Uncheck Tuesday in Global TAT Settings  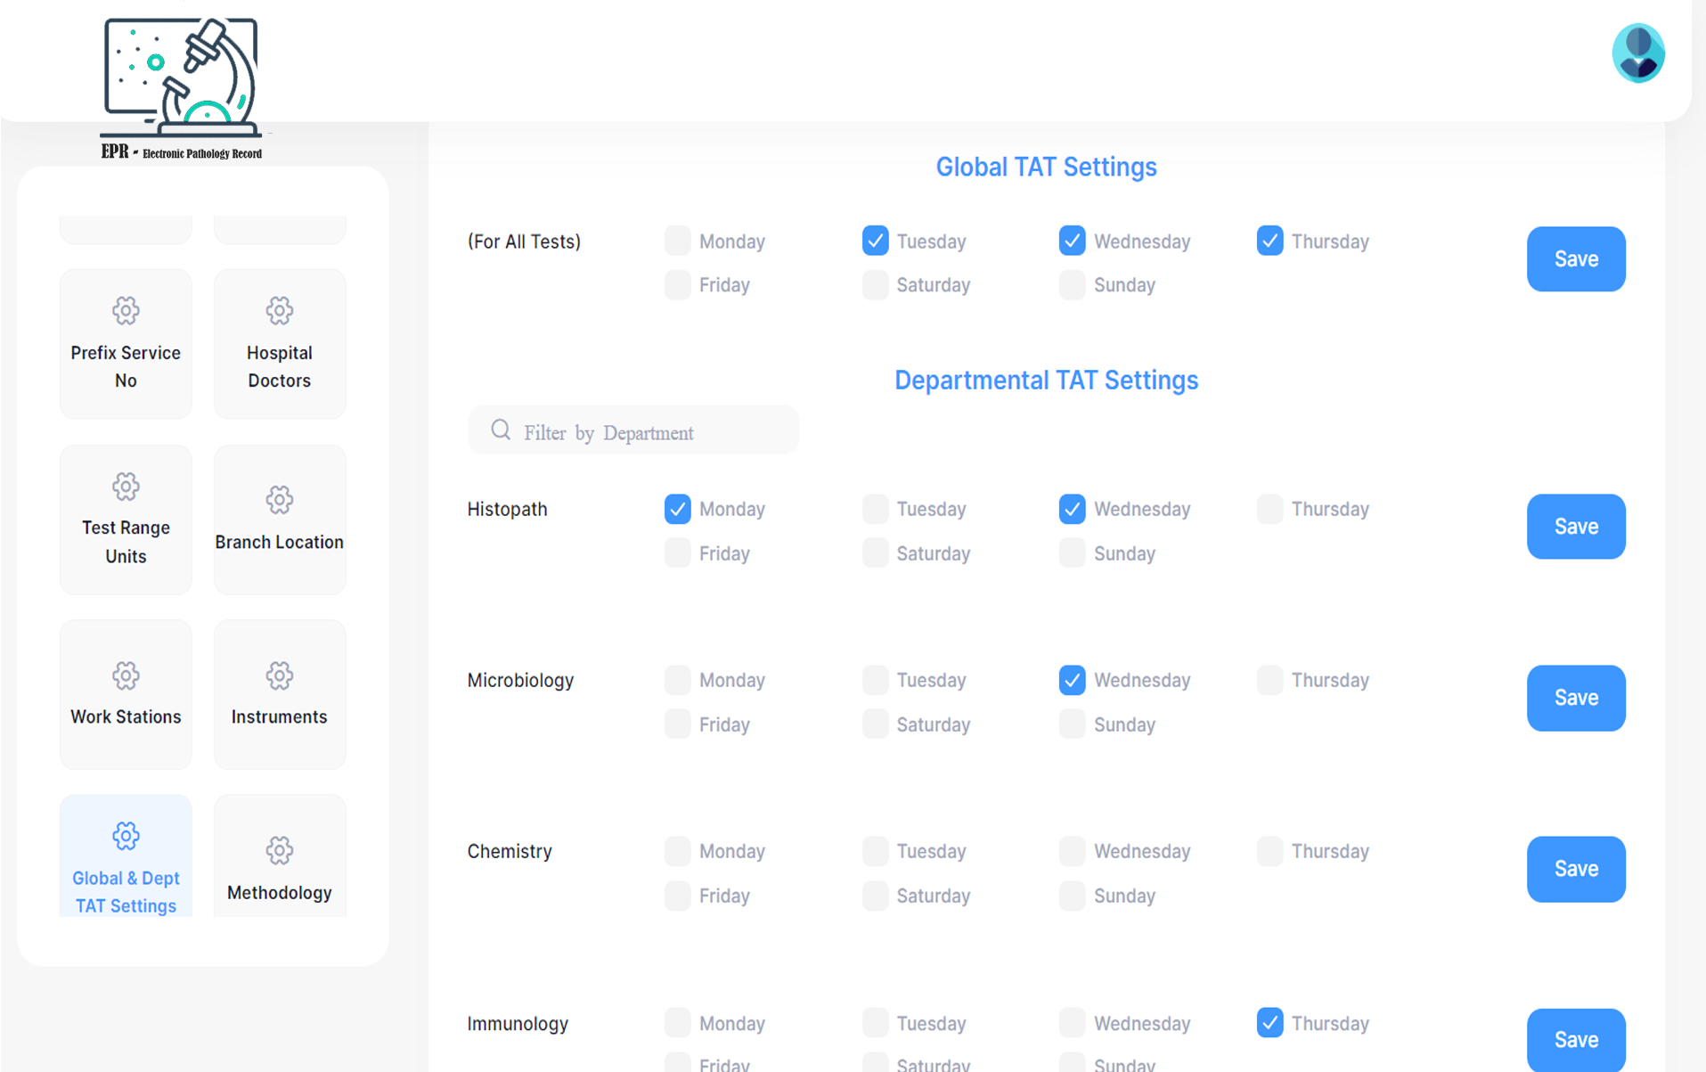(876, 241)
